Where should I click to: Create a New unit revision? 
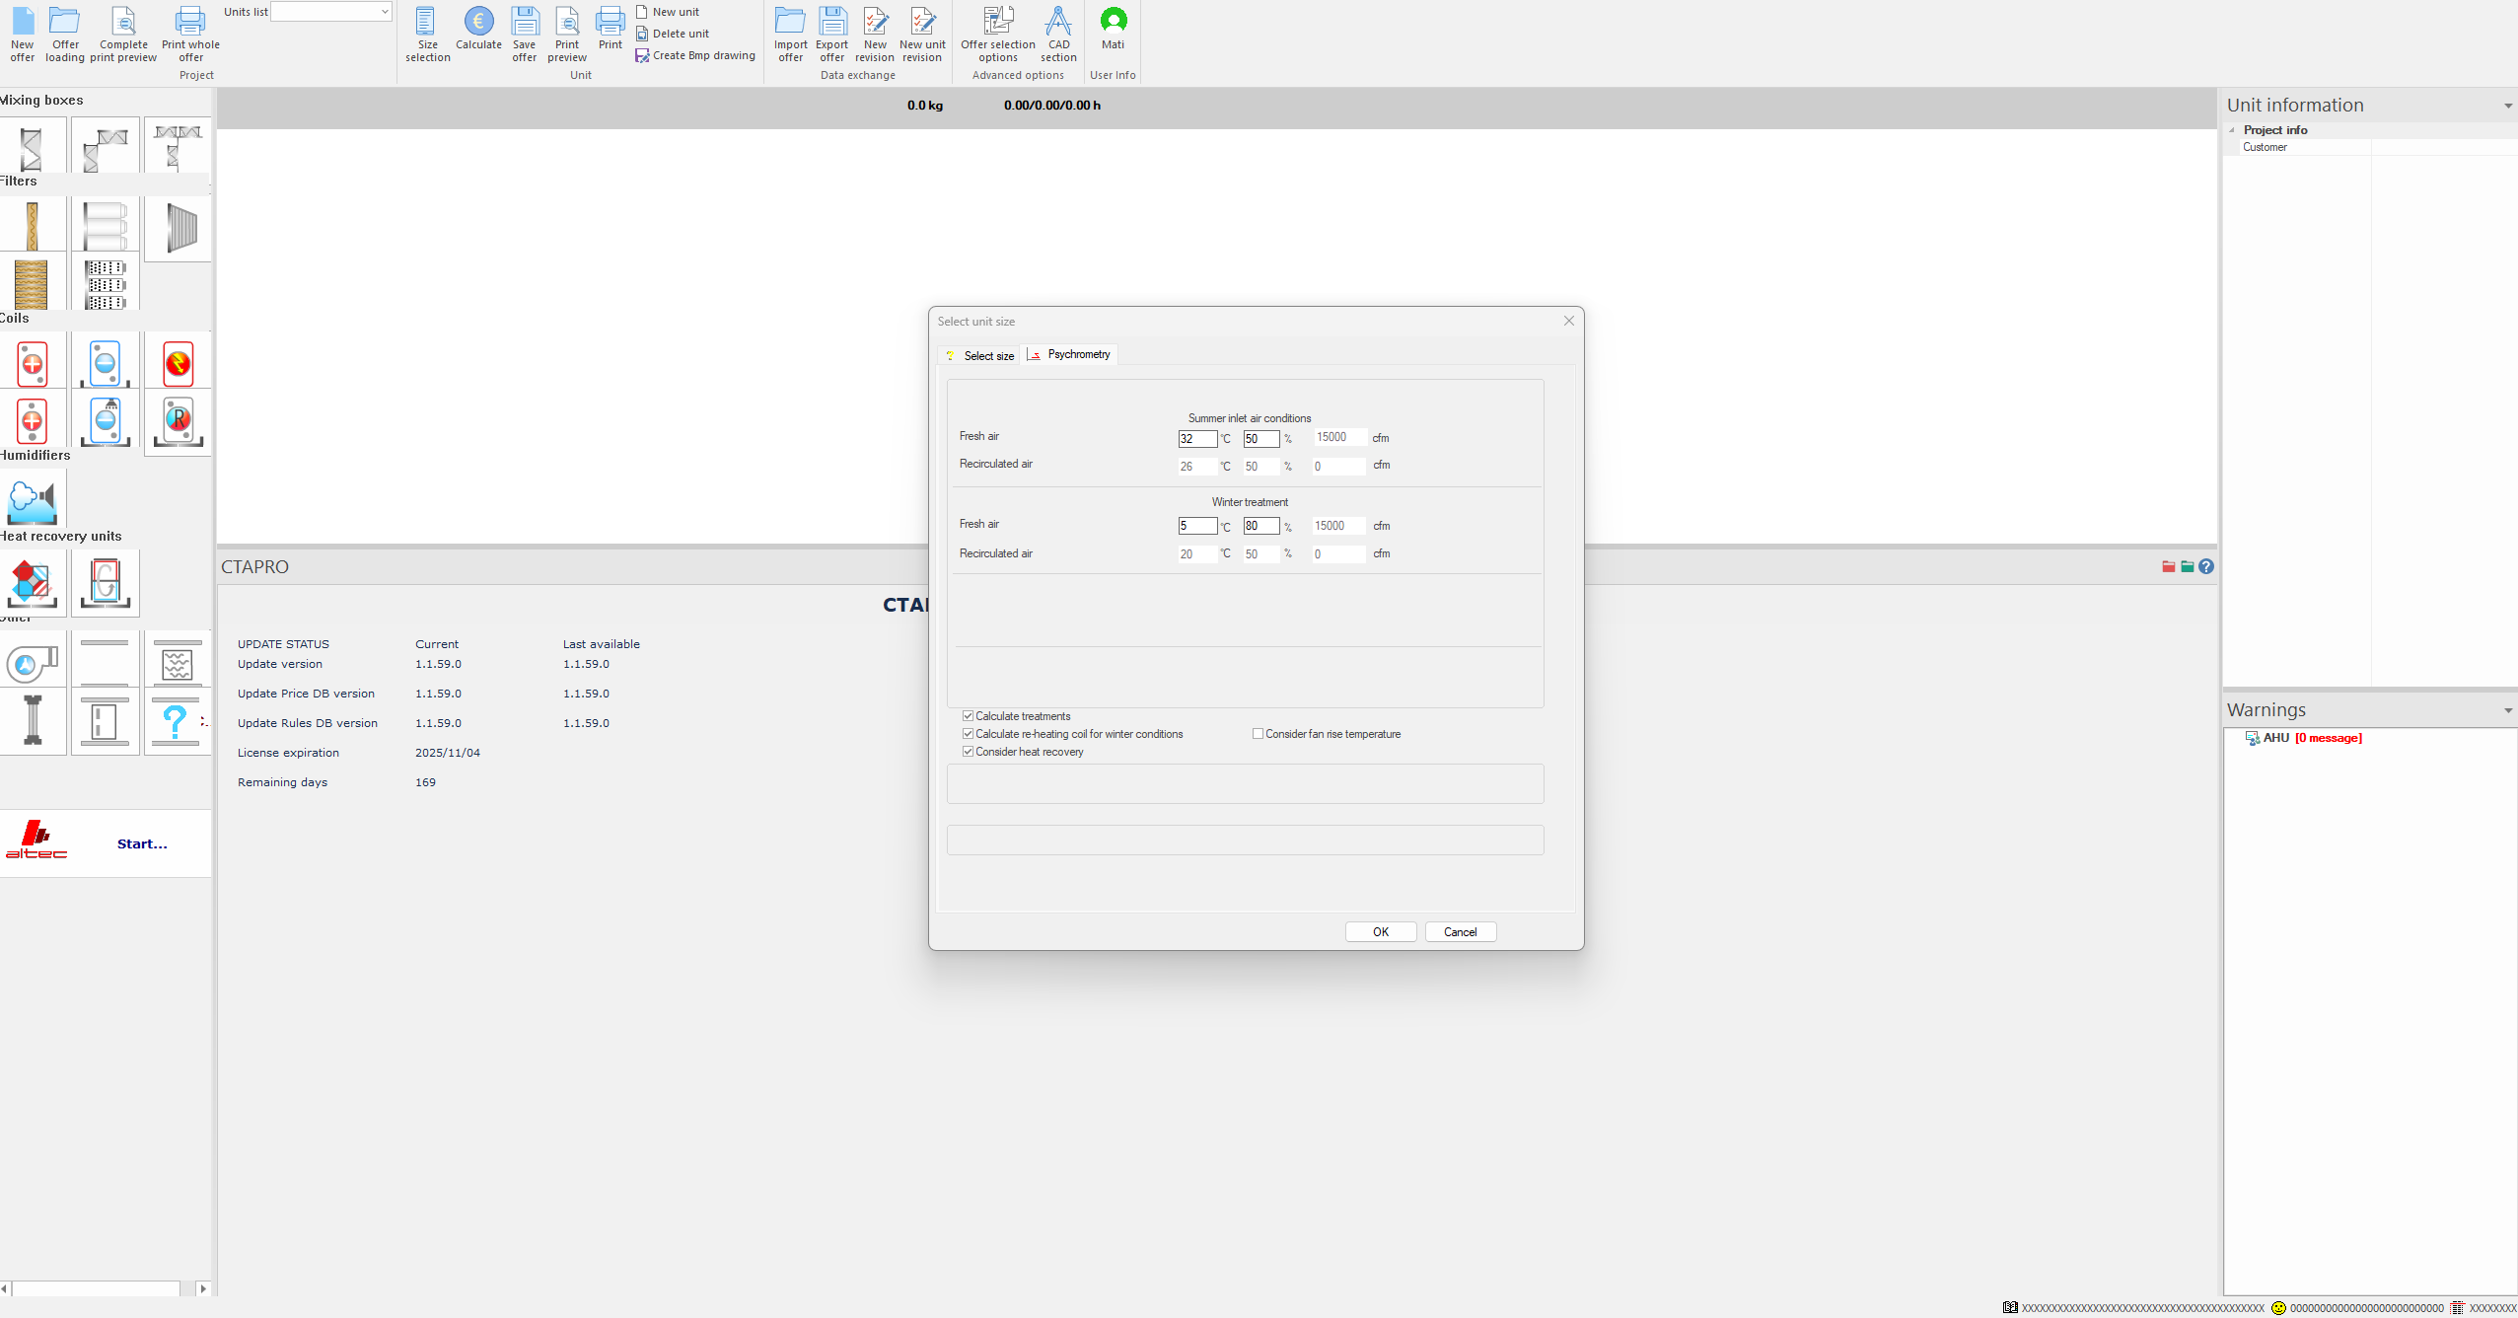[x=922, y=35]
